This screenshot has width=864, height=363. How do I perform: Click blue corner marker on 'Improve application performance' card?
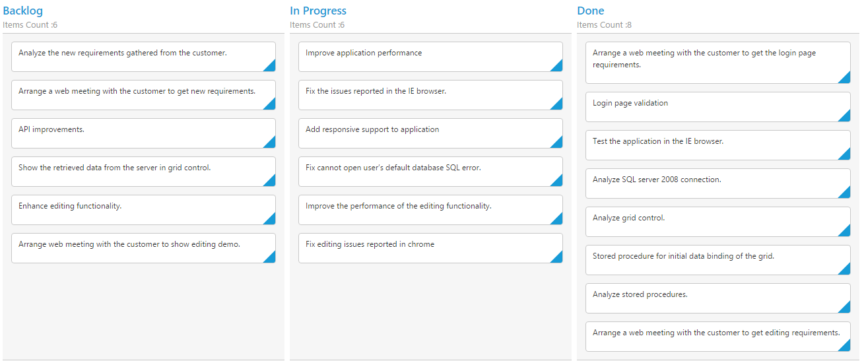[x=558, y=67]
